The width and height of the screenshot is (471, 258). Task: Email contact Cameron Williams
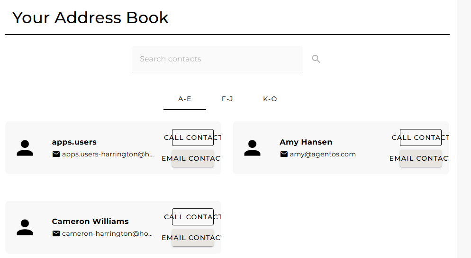point(193,238)
